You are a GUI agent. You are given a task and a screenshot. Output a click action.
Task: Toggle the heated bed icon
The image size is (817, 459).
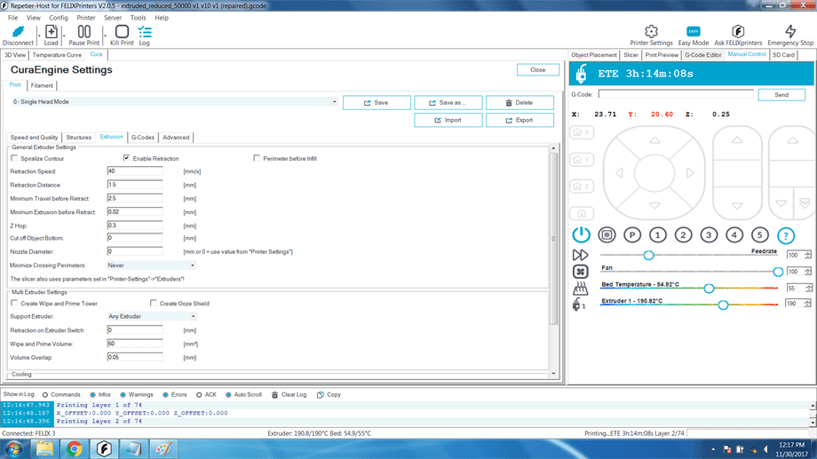[x=581, y=289]
